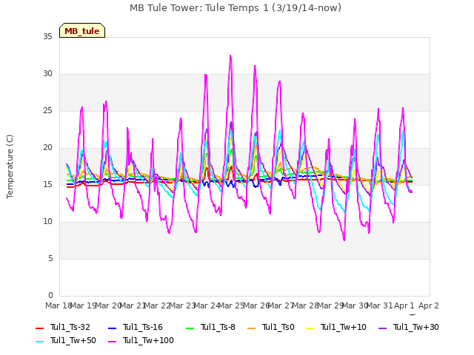The image size is (474, 355).
Task: Select the Tul1_Ts-32 legend label
Action: [x=70, y=327]
